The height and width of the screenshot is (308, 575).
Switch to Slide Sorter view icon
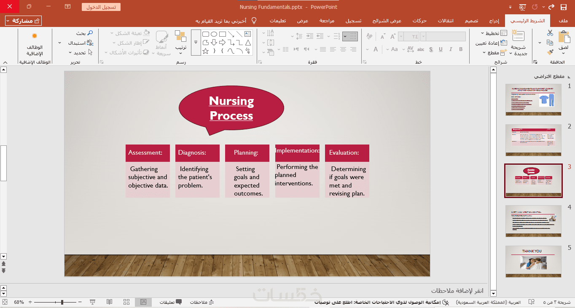[x=126, y=302]
